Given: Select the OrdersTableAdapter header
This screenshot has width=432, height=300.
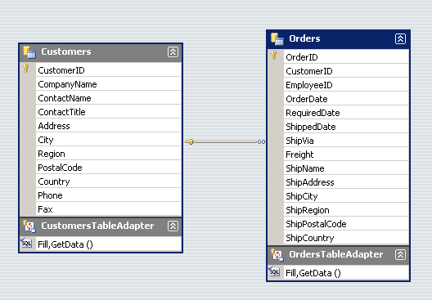Looking at the screenshot, I should click(338, 255).
